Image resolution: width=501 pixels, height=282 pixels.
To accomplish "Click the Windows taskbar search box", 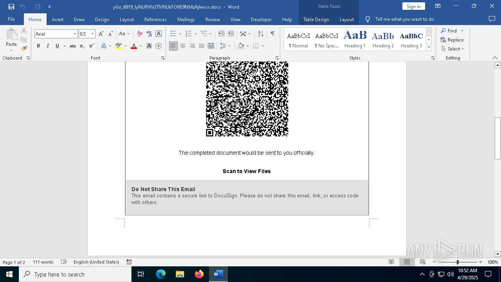I will [x=75, y=274].
